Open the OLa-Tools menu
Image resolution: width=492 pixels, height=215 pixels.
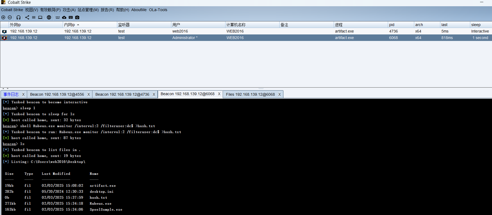(x=158, y=10)
